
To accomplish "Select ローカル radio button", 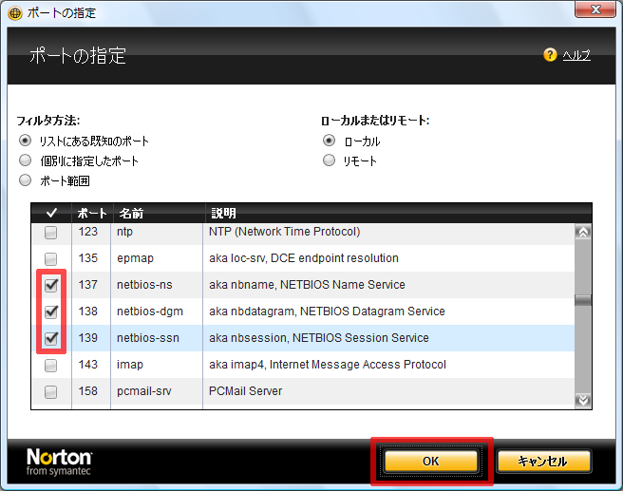I will tap(330, 141).
